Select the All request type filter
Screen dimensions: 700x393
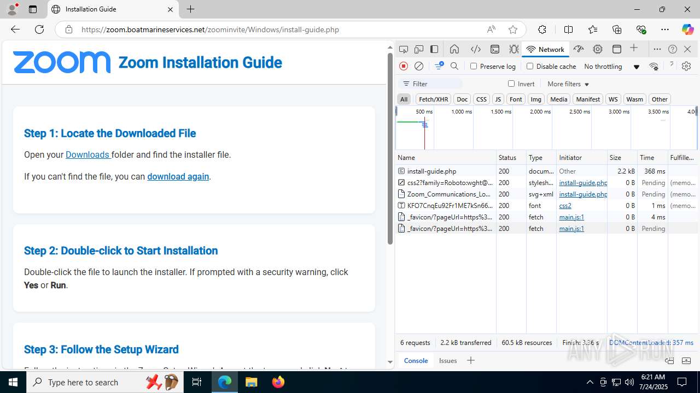404,99
